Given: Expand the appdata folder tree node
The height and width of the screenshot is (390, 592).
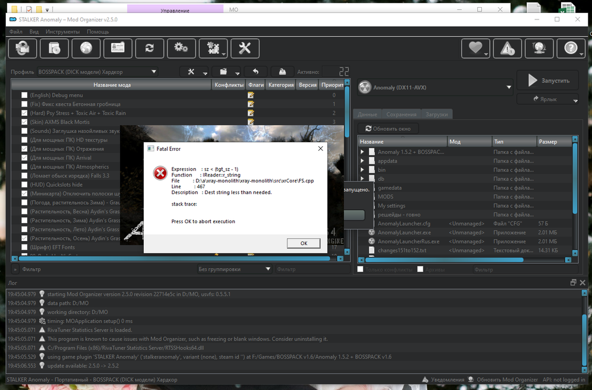Looking at the screenshot, I should [x=362, y=161].
